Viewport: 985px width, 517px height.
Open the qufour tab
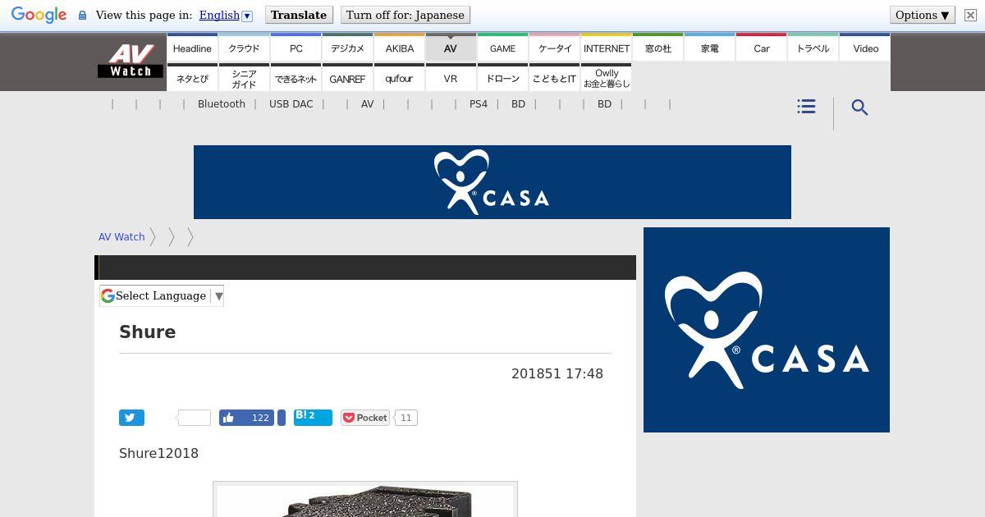click(399, 78)
